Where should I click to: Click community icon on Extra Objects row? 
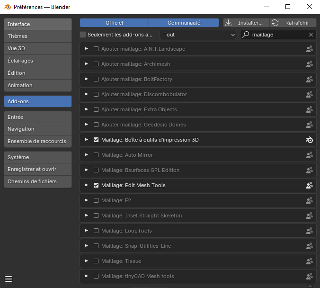coord(310,109)
